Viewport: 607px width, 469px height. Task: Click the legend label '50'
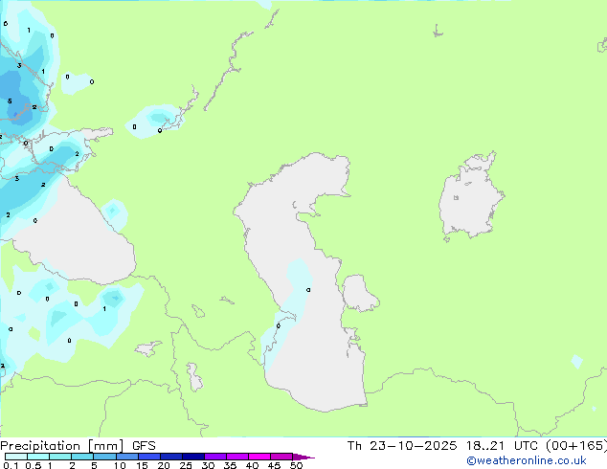coord(297,465)
